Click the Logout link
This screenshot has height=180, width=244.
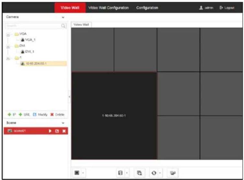(x=227, y=8)
